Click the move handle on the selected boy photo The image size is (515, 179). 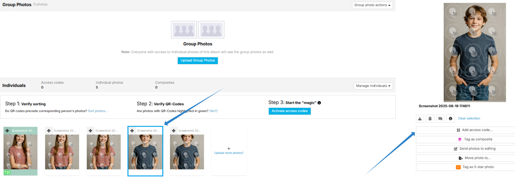132,131
